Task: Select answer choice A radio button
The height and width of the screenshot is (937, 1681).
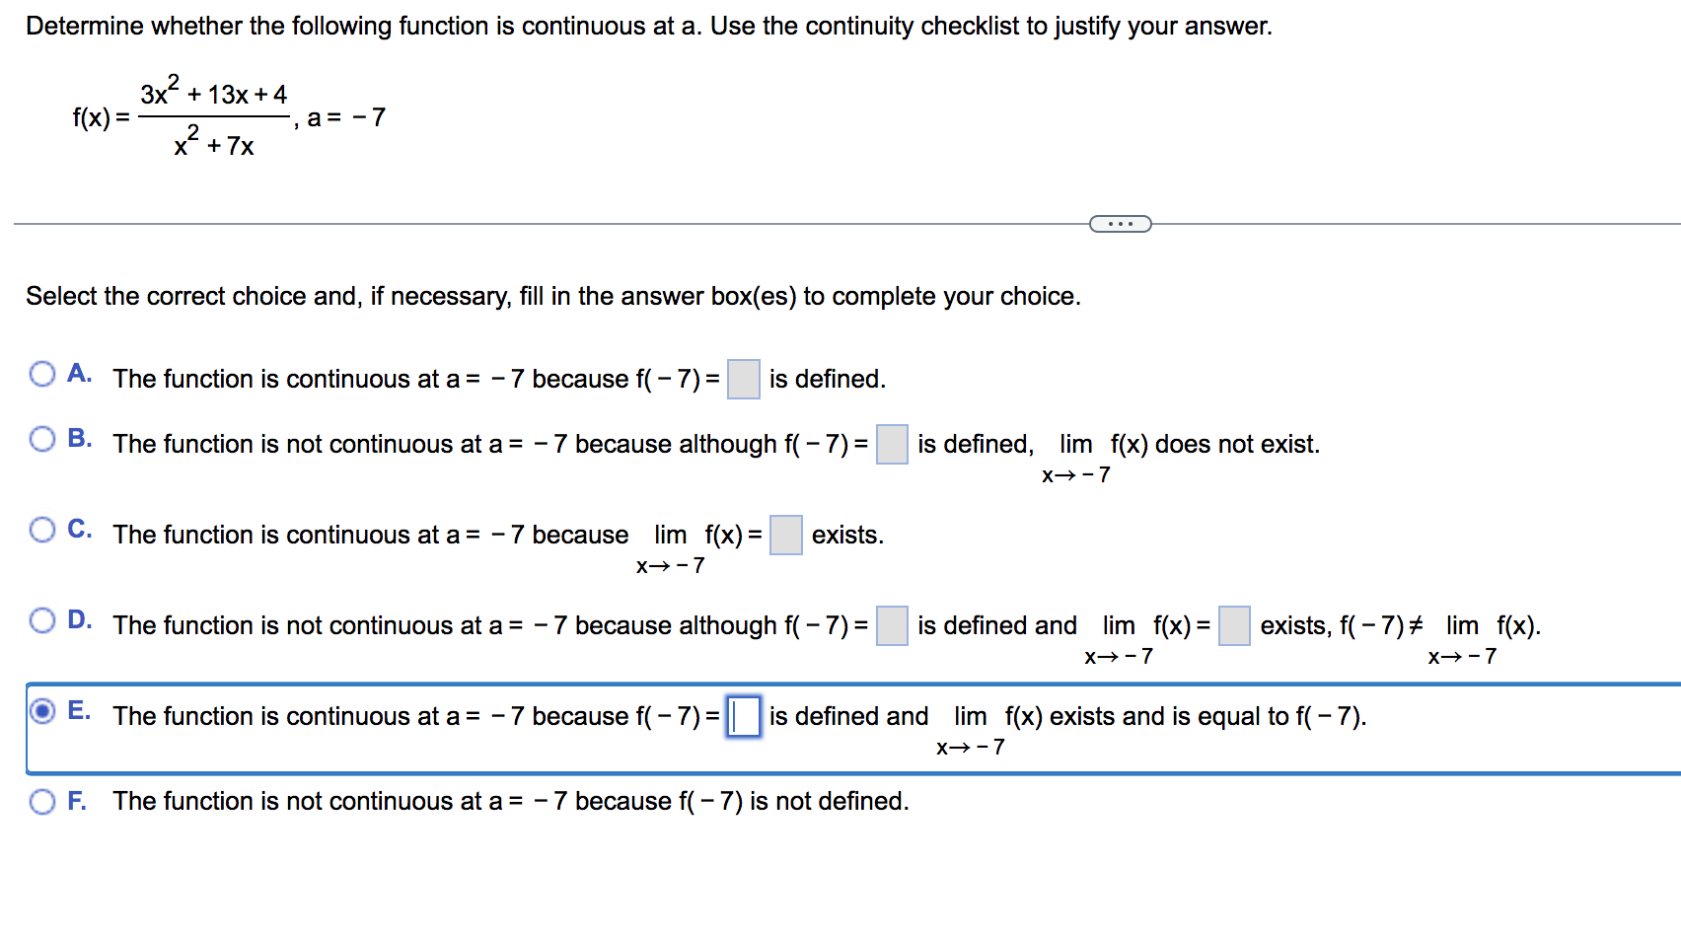Action: (41, 374)
